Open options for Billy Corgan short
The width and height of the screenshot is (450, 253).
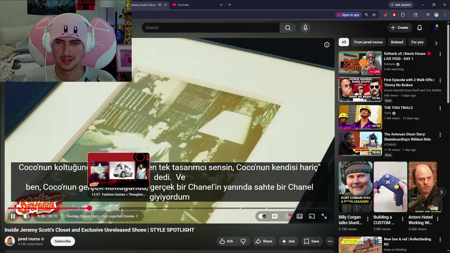pos(368,219)
